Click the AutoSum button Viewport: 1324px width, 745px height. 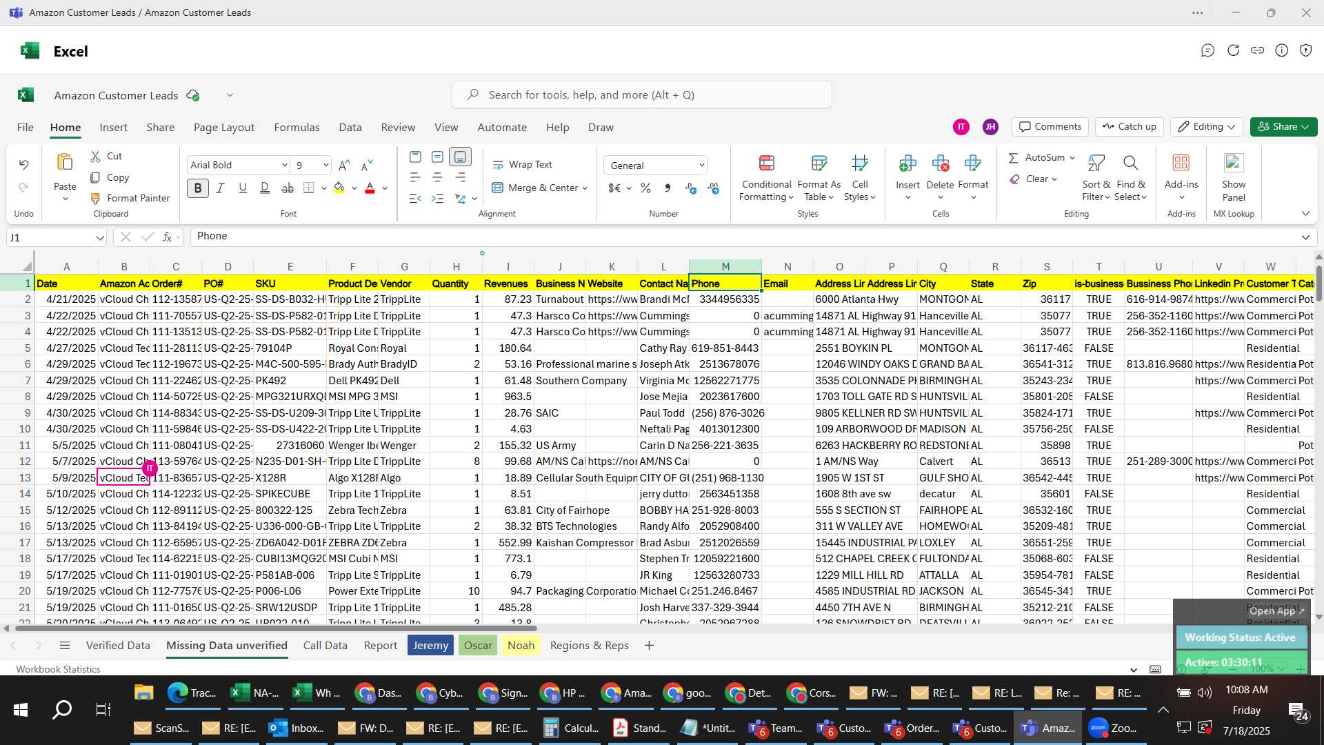pyautogui.click(x=1038, y=158)
